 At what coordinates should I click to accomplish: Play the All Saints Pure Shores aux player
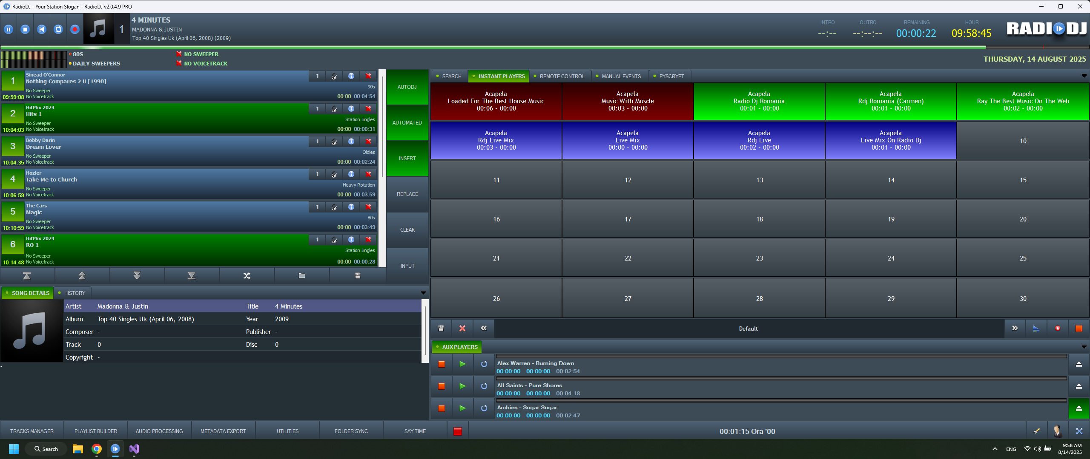click(462, 386)
